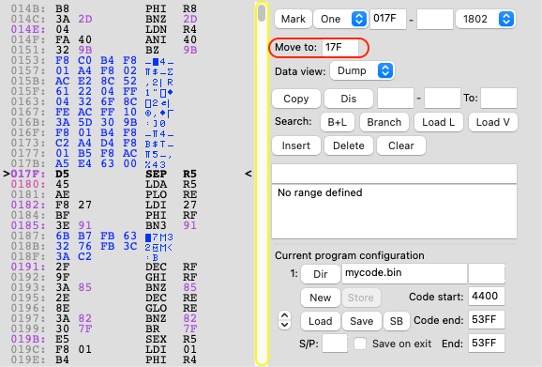Click the New button

tap(320, 298)
